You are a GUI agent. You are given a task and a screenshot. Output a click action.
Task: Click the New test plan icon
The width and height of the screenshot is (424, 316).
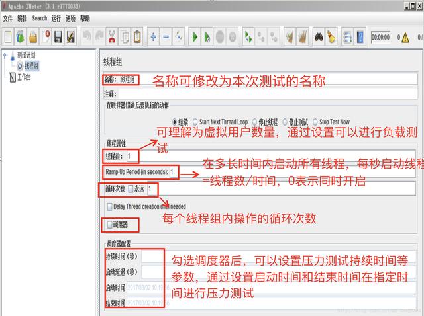tap(8, 37)
